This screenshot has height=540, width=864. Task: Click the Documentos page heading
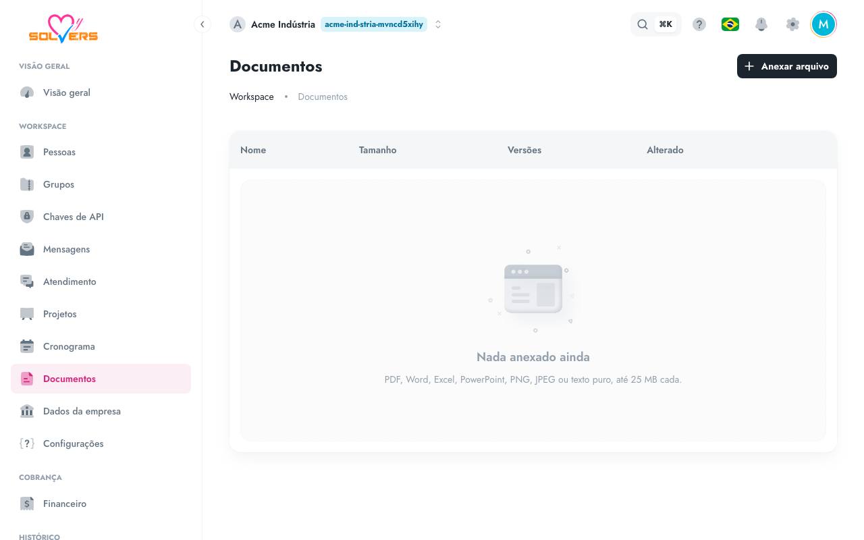tap(276, 66)
